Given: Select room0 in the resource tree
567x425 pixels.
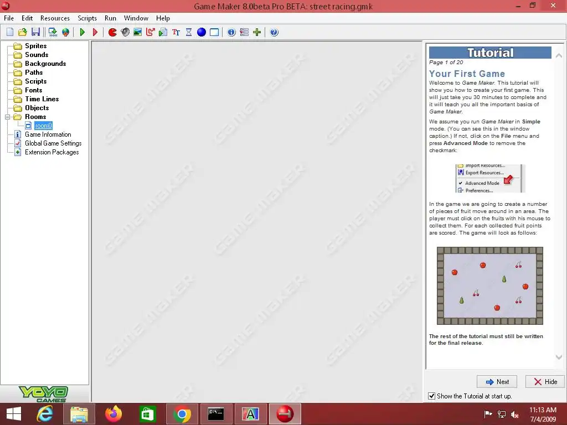Looking at the screenshot, I should click(43, 126).
